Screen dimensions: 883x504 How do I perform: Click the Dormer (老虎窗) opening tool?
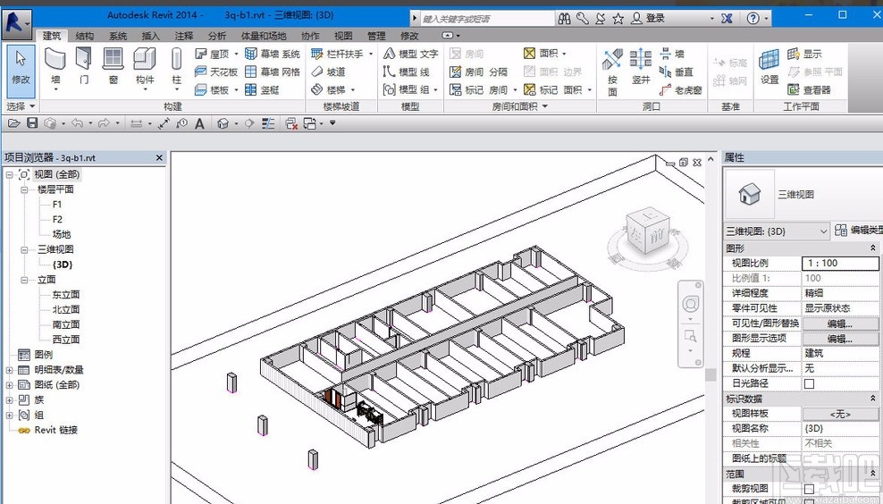click(x=681, y=89)
